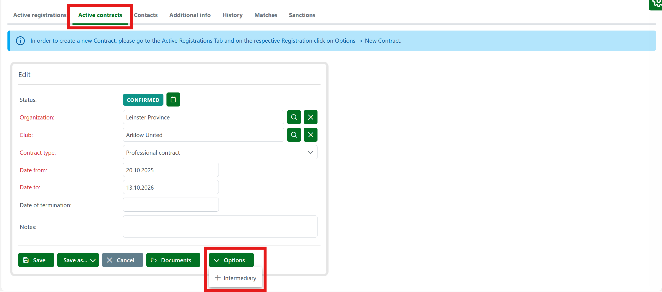Go to the History tab
The image size is (662, 292).
tap(232, 15)
